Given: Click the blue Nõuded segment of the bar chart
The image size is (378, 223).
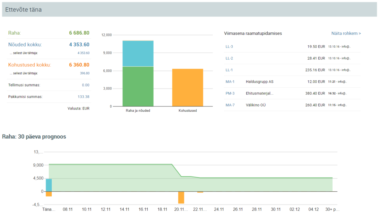Looking at the screenshot, I should tap(138, 53).
